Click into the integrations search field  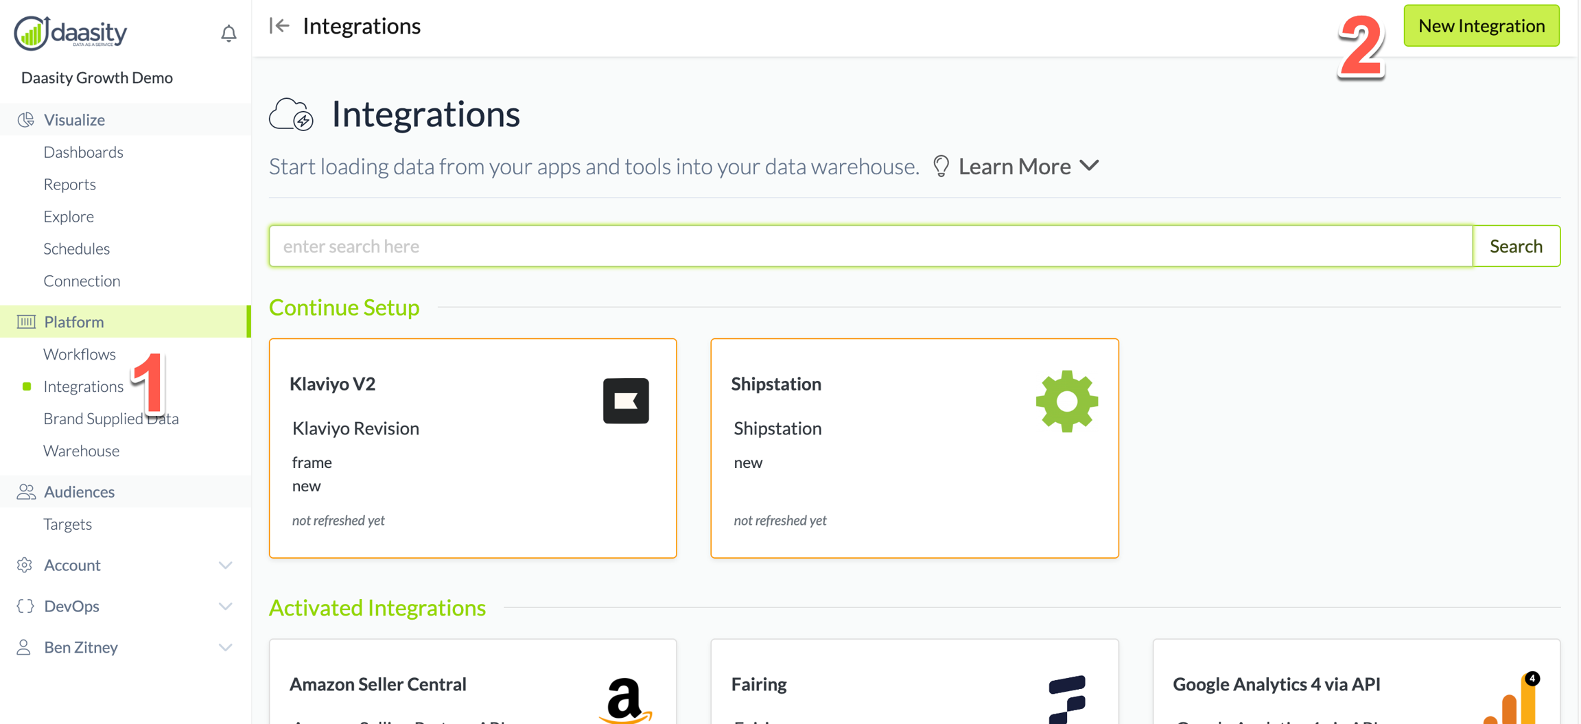tap(870, 246)
